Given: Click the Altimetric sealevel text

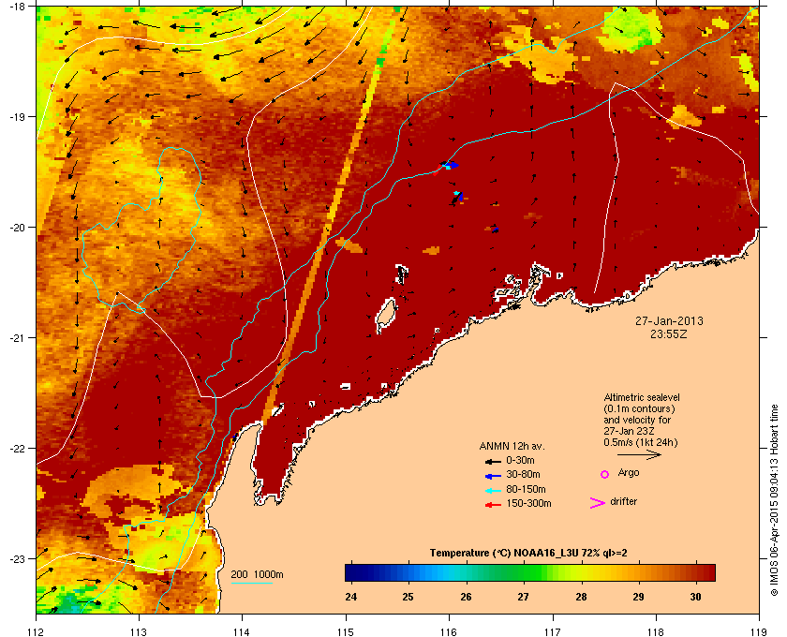Looking at the screenshot, I should 642,397.
